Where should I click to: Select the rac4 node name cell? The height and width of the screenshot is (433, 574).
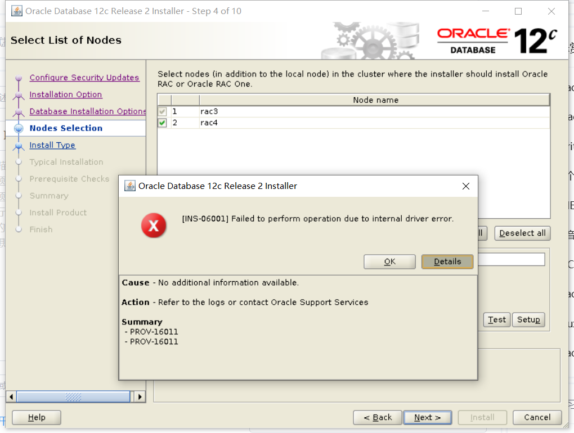click(x=374, y=123)
